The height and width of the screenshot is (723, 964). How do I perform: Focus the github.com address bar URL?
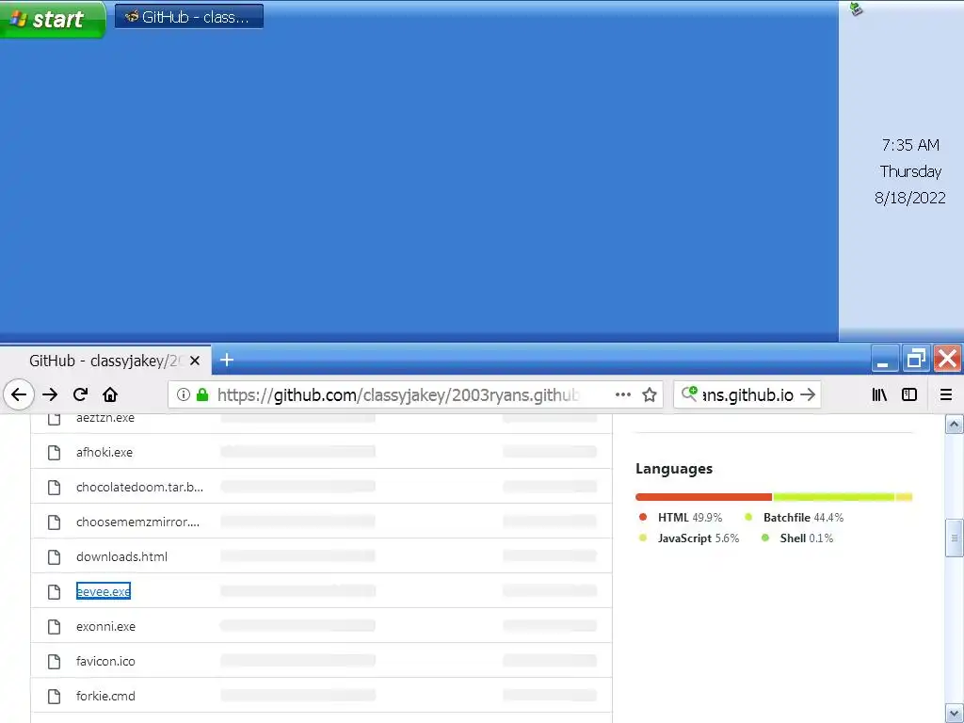point(397,394)
